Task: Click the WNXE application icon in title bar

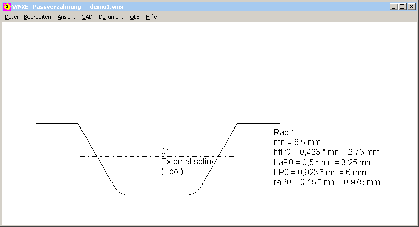Action: [7, 7]
